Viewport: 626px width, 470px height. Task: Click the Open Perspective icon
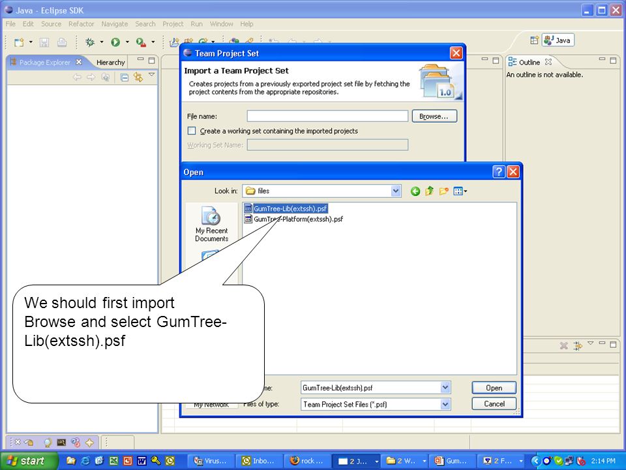534,40
